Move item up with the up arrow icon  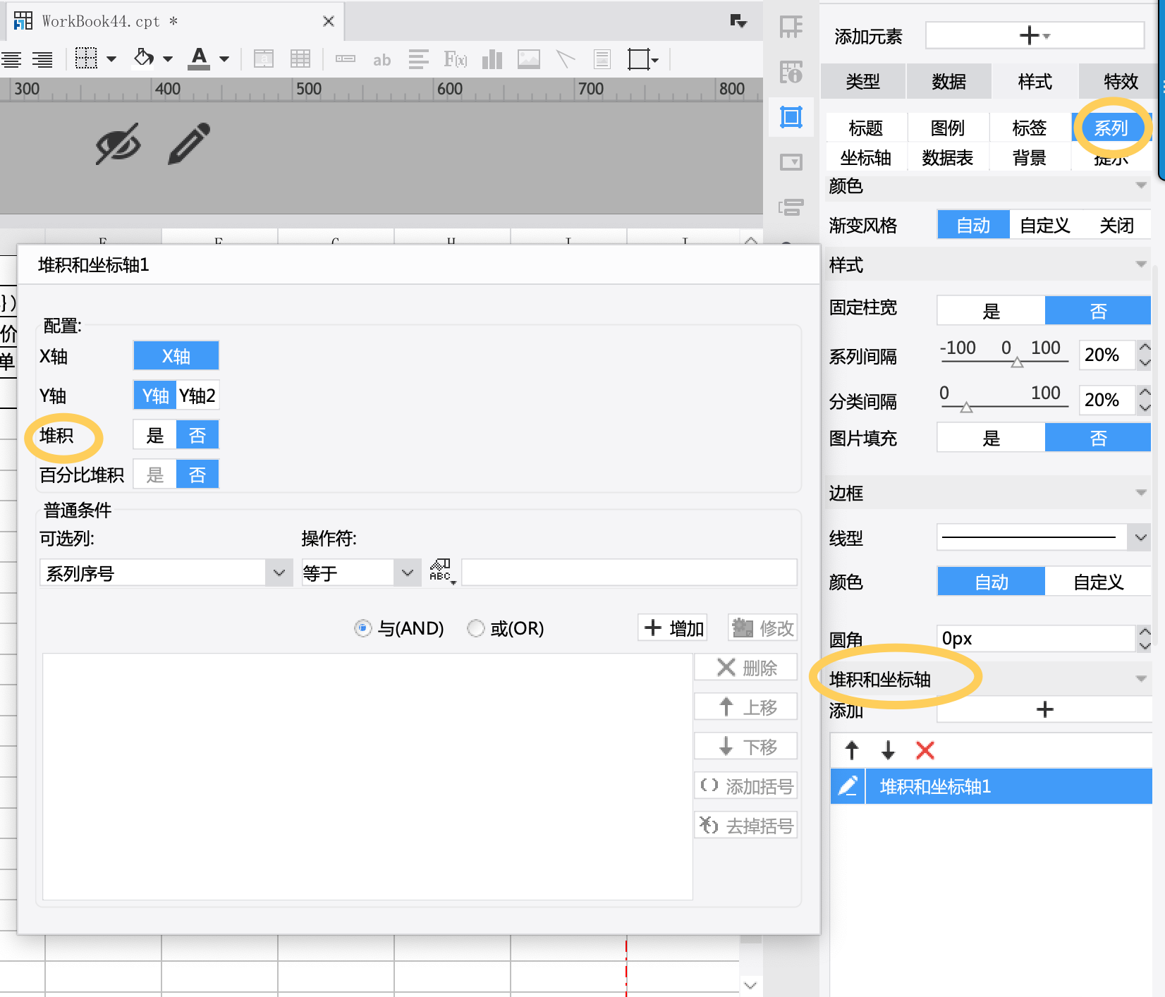point(852,750)
